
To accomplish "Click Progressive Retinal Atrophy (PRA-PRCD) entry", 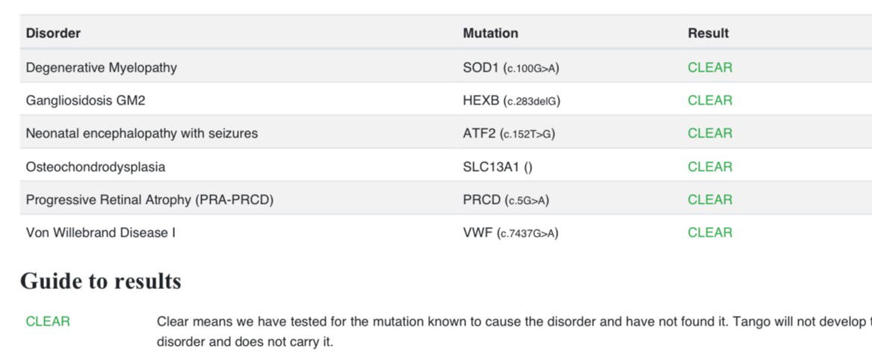I will 149,199.
